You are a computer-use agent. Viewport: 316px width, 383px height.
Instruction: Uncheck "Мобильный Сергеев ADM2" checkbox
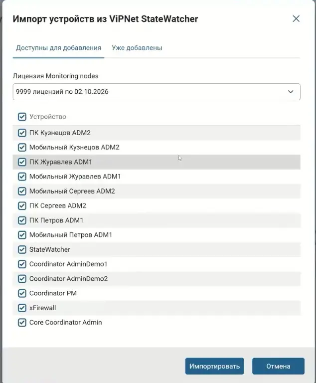[x=22, y=191]
